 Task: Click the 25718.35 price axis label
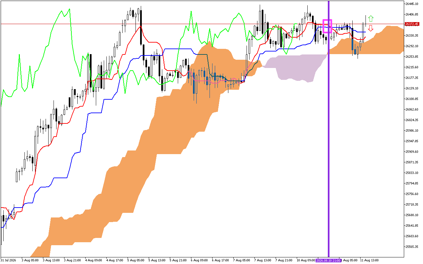point(412,205)
